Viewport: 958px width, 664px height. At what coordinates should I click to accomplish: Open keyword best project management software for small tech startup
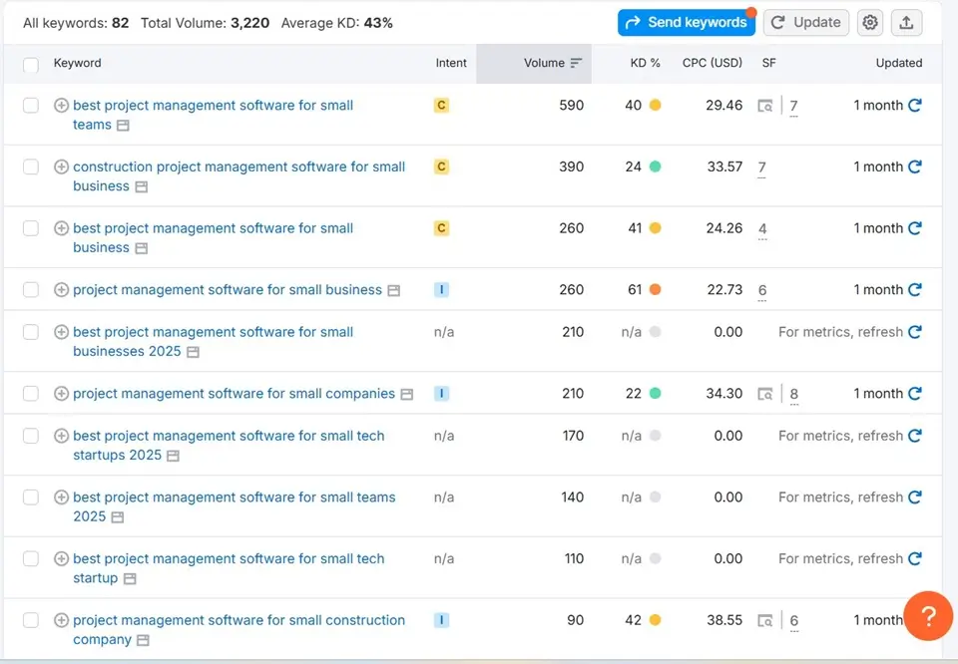click(229, 568)
